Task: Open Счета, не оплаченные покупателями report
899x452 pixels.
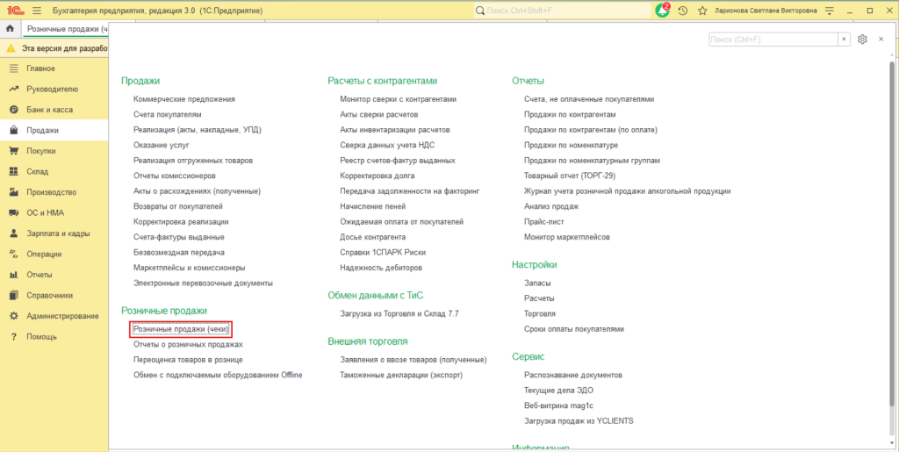Action: pyautogui.click(x=589, y=99)
